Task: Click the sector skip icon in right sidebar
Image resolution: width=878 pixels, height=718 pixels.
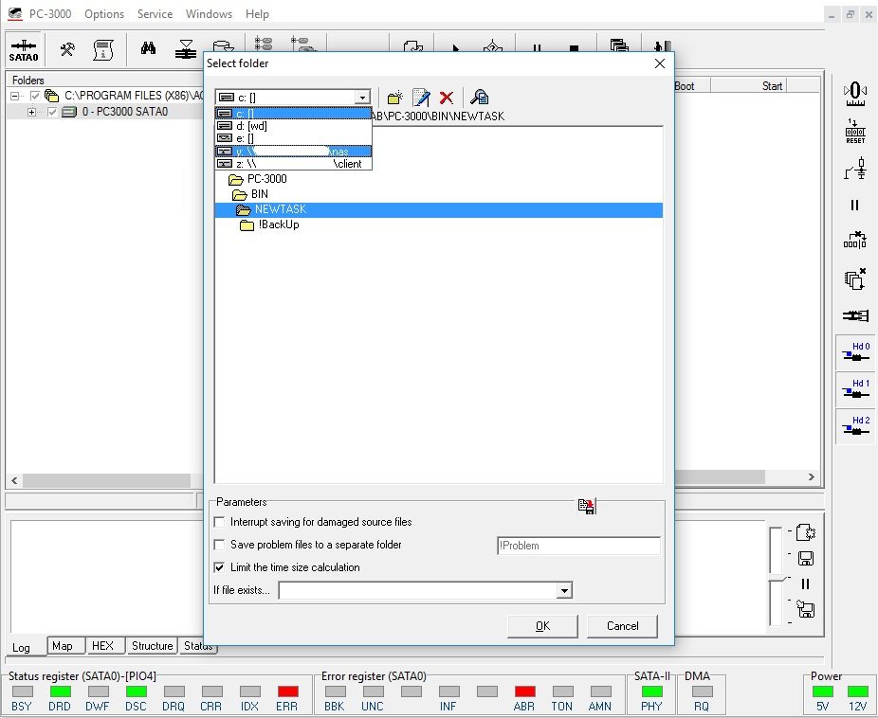Action: (x=855, y=240)
